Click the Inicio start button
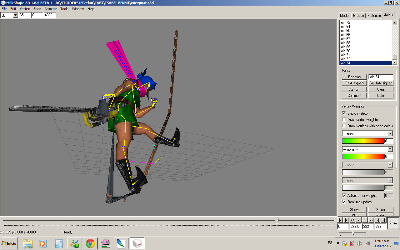This screenshot has height=250, width=400. 9,243
